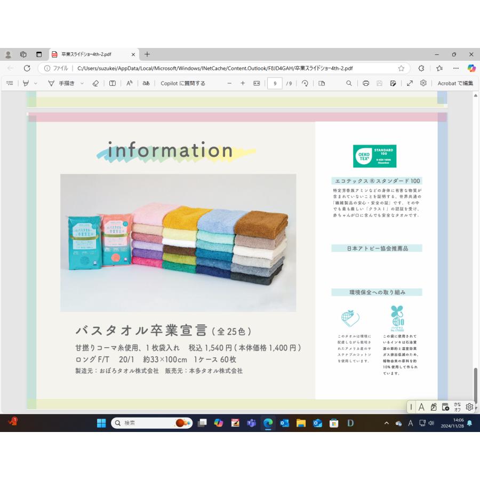Click the Rotate page icon

305,83
